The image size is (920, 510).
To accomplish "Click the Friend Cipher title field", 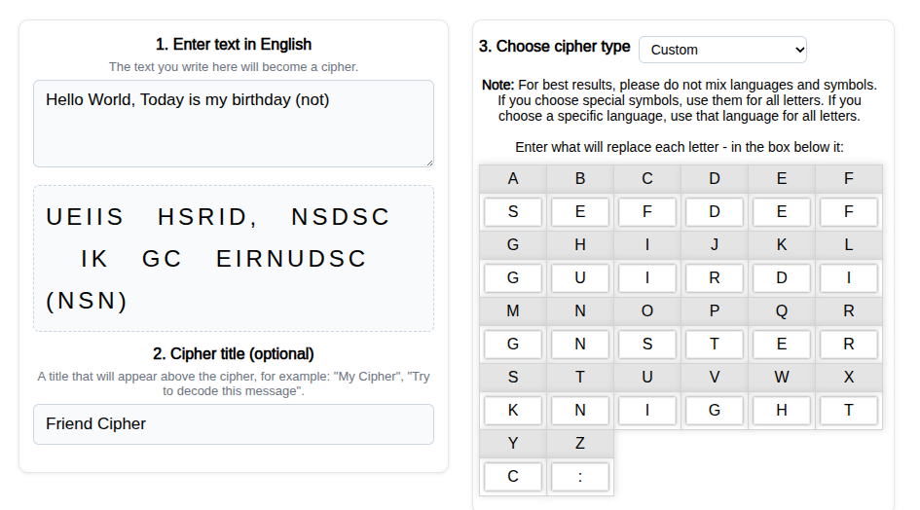I will (234, 424).
